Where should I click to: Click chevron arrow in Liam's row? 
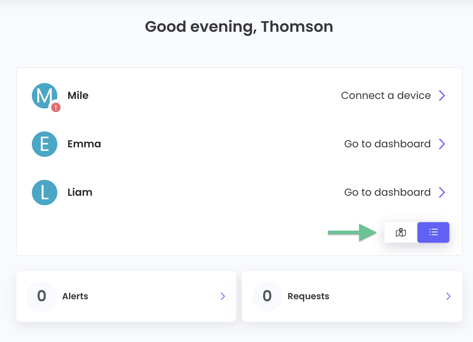442,192
